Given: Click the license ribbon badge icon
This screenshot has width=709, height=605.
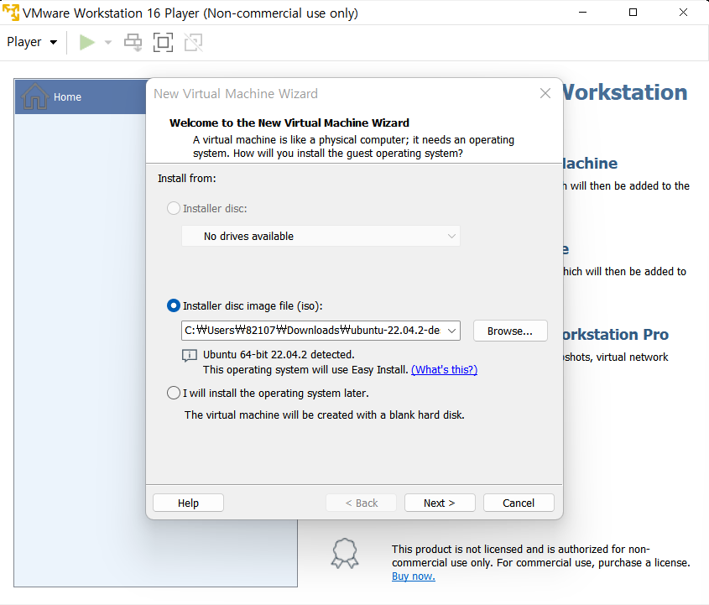Looking at the screenshot, I should (x=345, y=552).
